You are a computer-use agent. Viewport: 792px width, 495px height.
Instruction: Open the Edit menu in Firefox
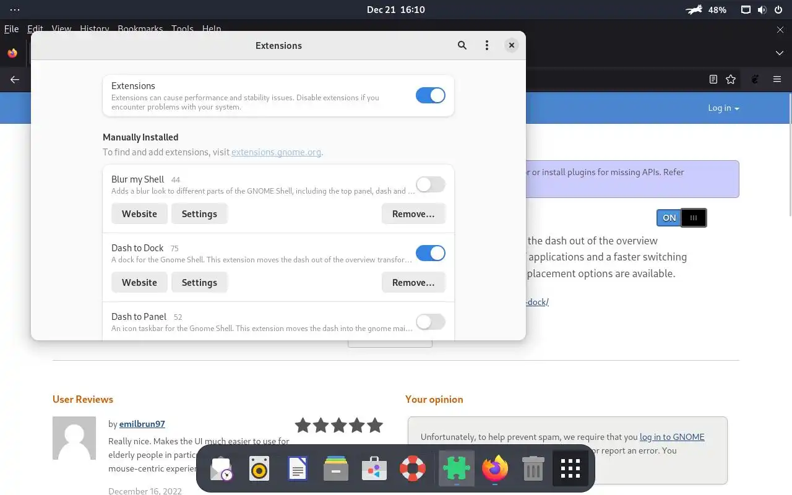tap(35, 28)
